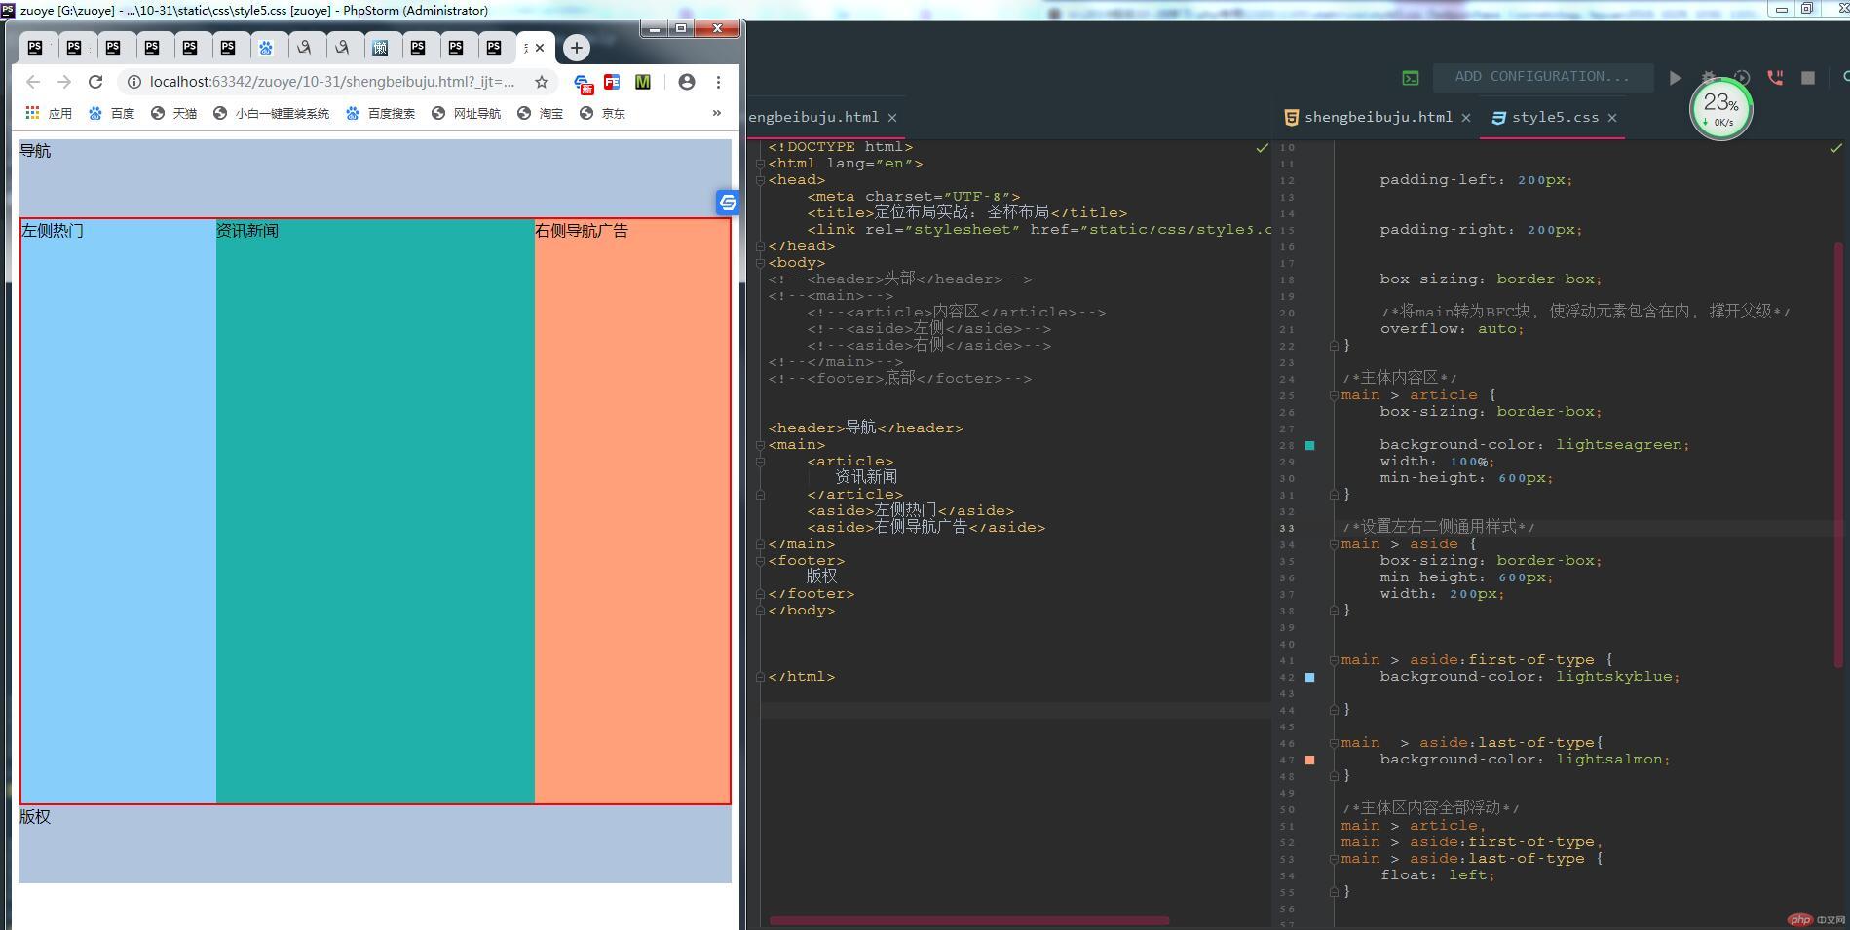The height and width of the screenshot is (930, 1850).
Task: Go back in the Chrome browser
Action: (x=33, y=82)
